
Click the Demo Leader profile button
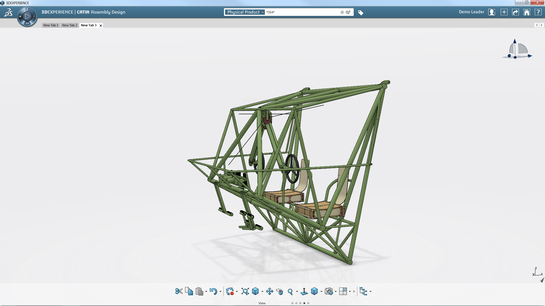[492, 12]
